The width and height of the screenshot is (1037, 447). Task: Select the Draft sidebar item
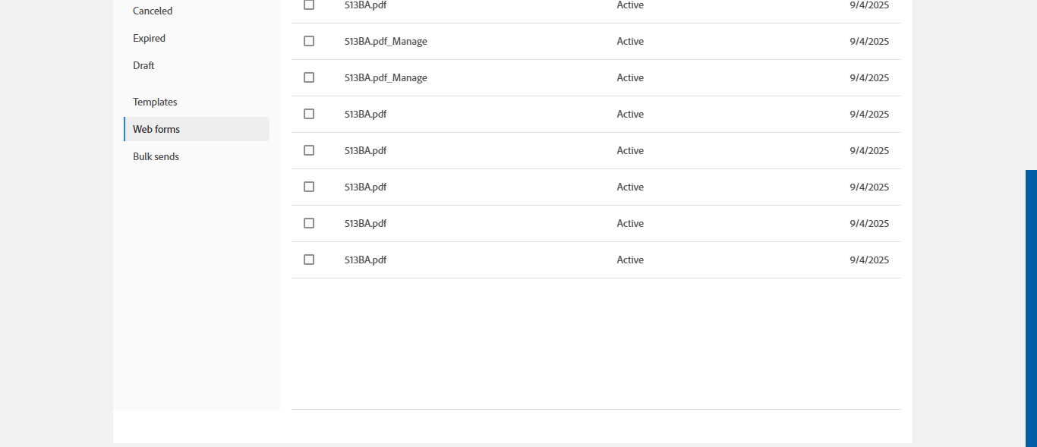point(143,65)
